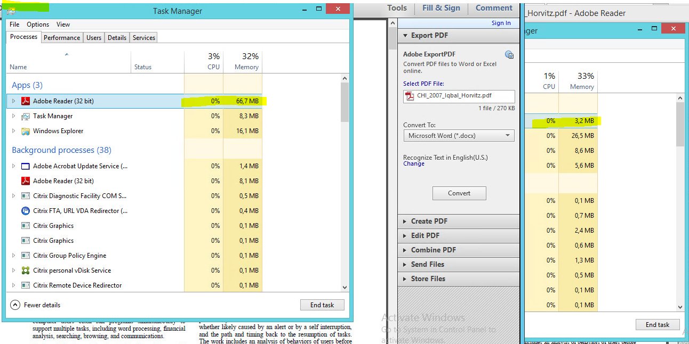
Task: Expand Adobe Acrobat Update Service row
Action: (14, 166)
